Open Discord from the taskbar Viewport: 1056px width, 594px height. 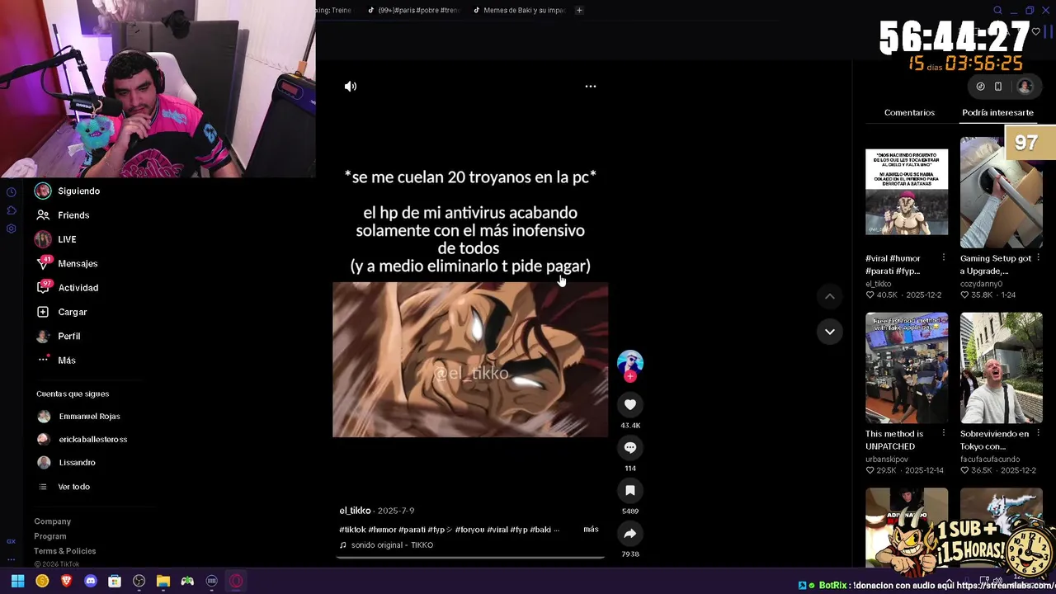(91, 581)
